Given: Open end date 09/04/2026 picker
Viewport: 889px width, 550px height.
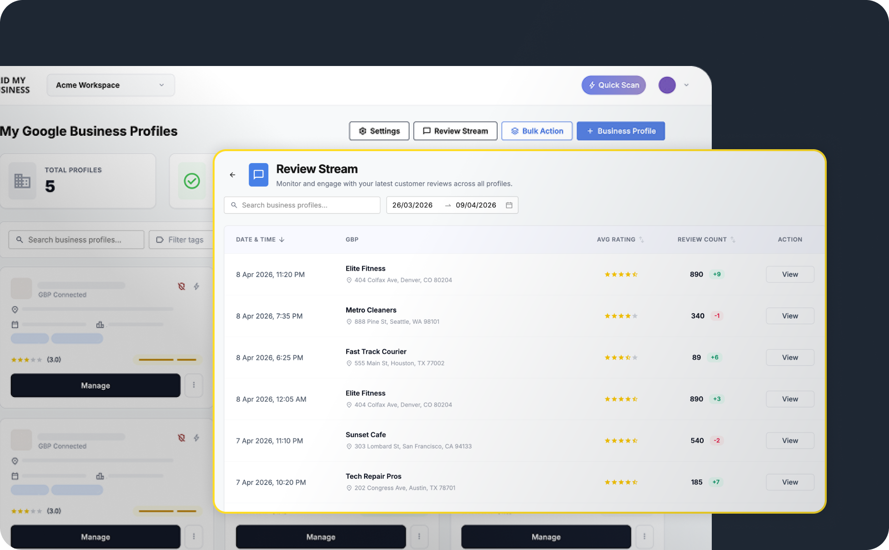Looking at the screenshot, I should 476,205.
